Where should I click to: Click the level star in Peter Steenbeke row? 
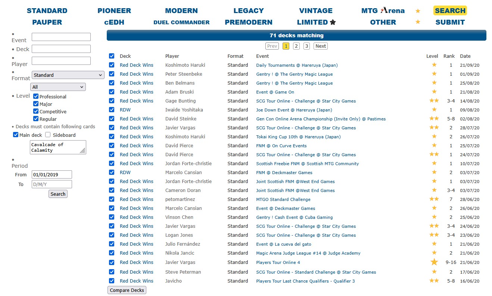tap(434, 74)
